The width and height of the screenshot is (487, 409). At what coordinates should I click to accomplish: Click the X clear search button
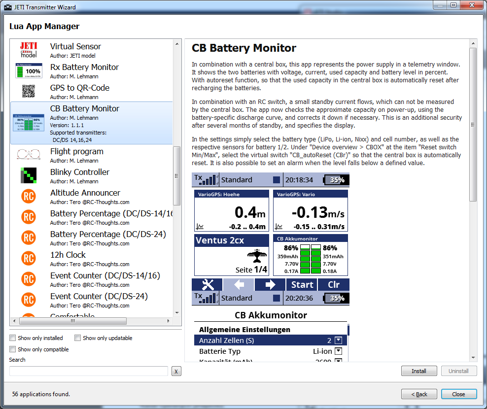[x=176, y=371]
